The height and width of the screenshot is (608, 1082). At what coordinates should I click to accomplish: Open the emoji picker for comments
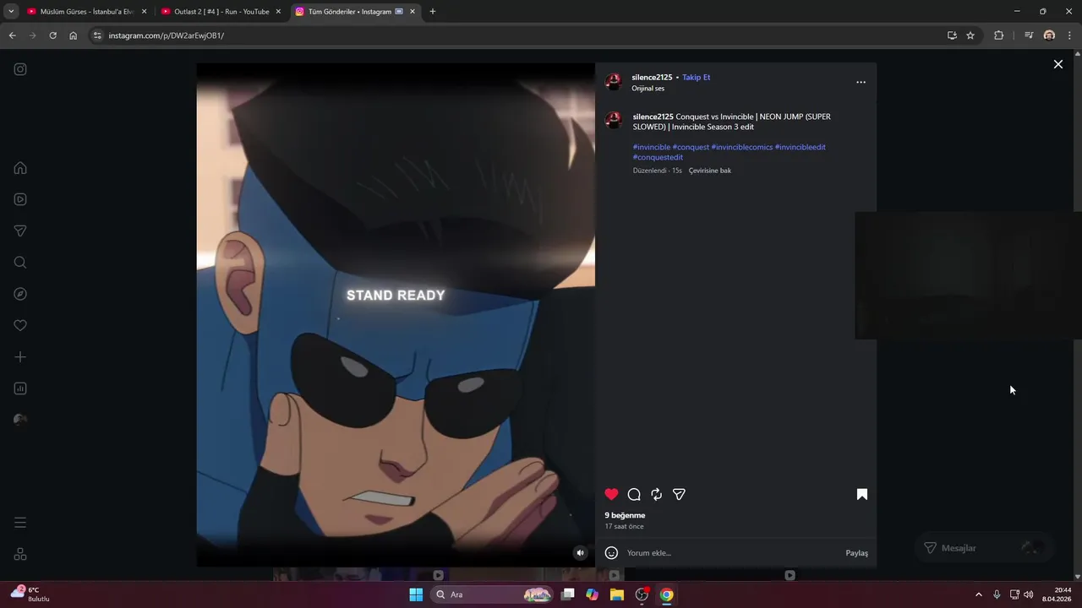coord(611,553)
